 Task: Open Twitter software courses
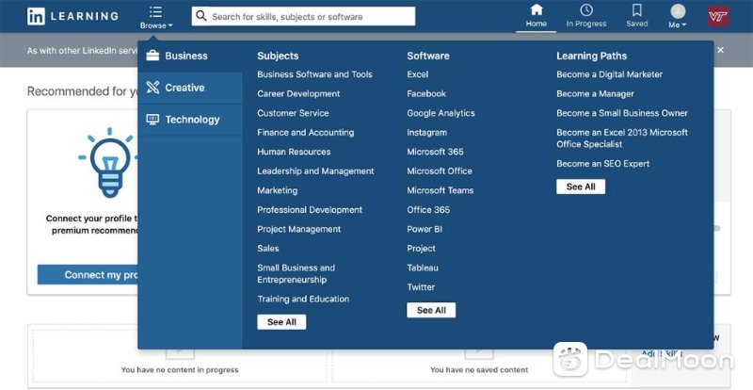point(421,287)
